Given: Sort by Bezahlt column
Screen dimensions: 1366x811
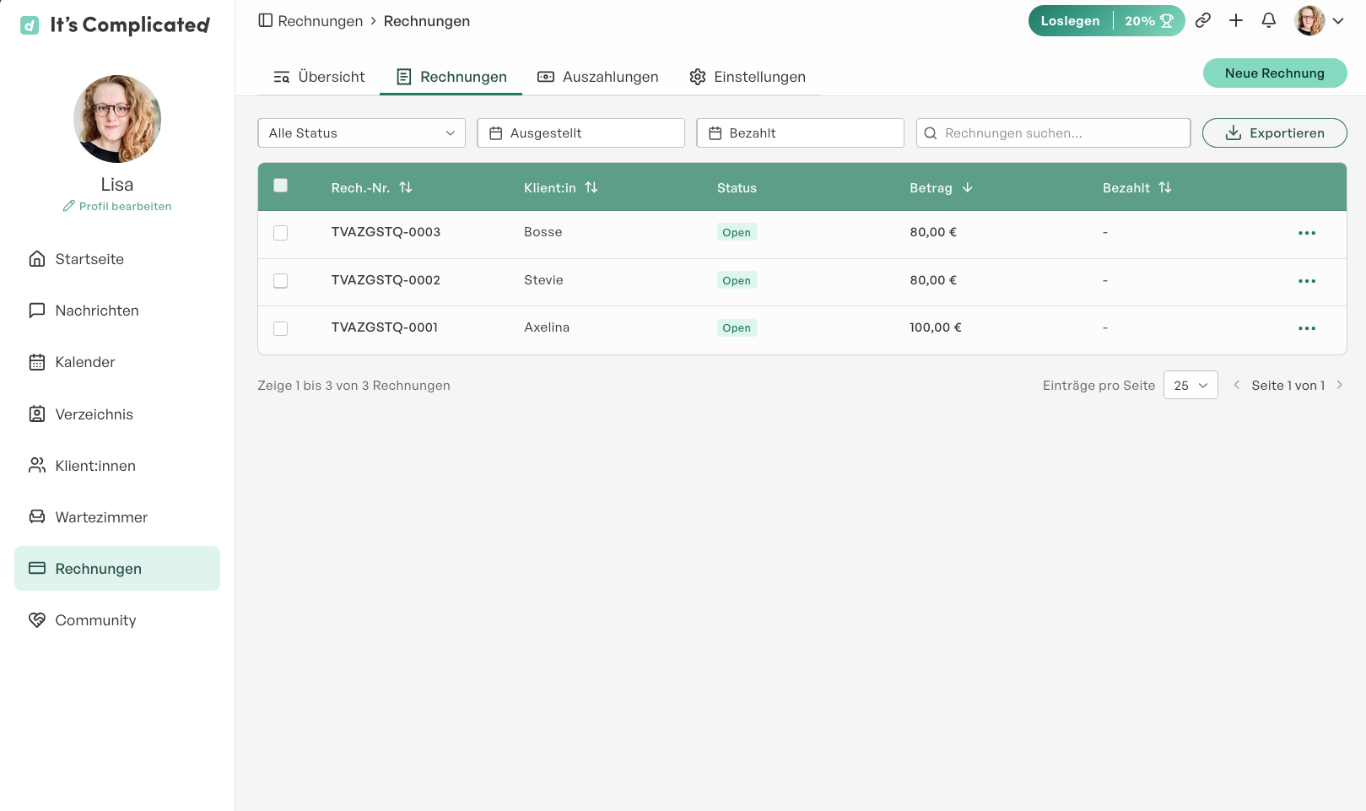Looking at the screenshot, I should point(1137,188).
